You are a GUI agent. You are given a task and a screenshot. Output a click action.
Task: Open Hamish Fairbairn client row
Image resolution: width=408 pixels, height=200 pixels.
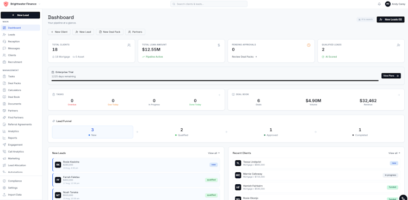pyautogui.click(x=317, y=187)
